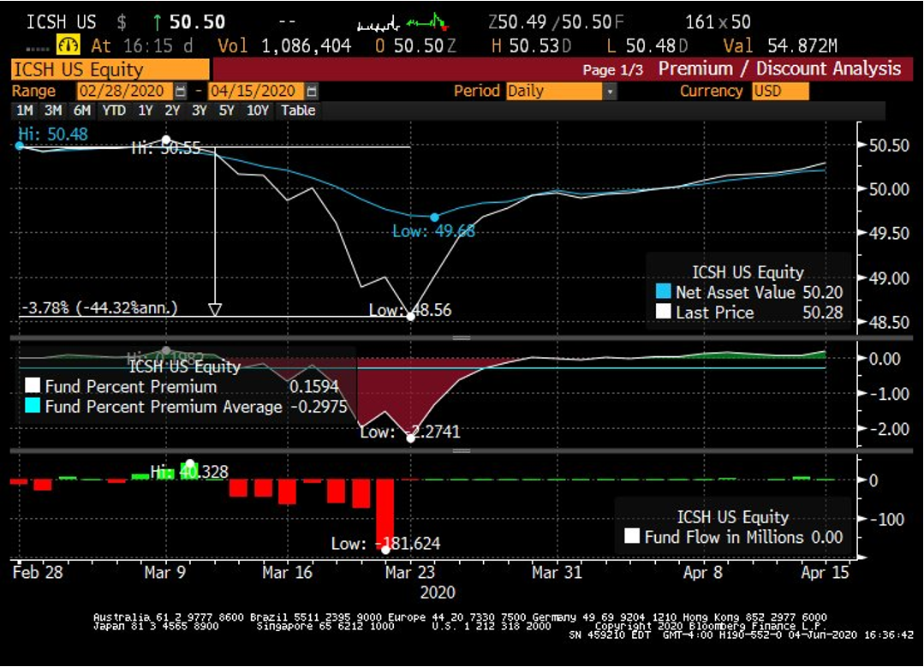Click the Fund Flow in Millions legend swatch
The height and width of the screenshot is (667, 924).
point(632,536)
